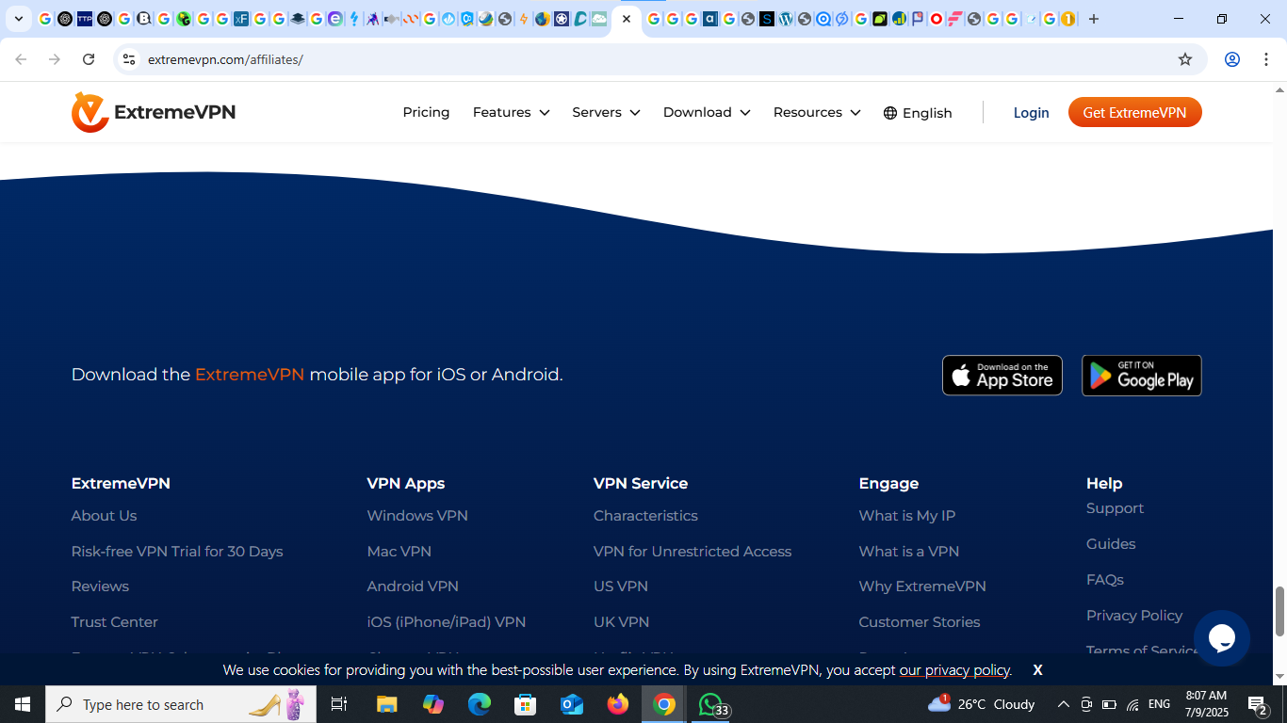Go back to previous page
The image size is (1287, 723).
pos(21,59)
